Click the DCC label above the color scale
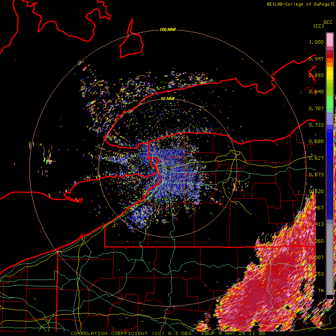 (328, 22)
